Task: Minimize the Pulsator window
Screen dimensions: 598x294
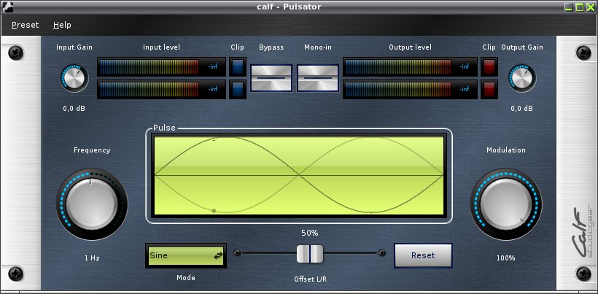Action: click(x=570, y=7)
